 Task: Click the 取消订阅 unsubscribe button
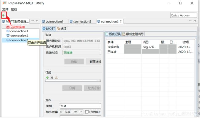92,88
